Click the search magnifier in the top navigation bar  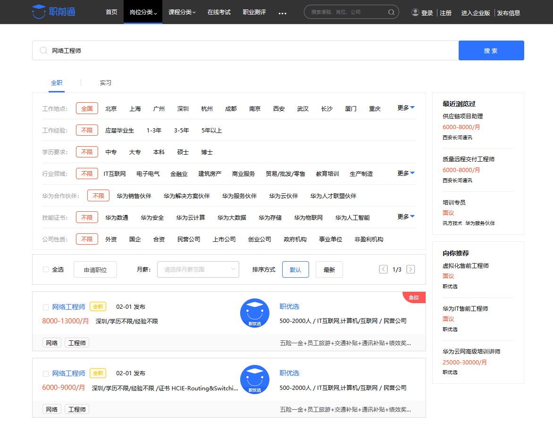point(391,12)
